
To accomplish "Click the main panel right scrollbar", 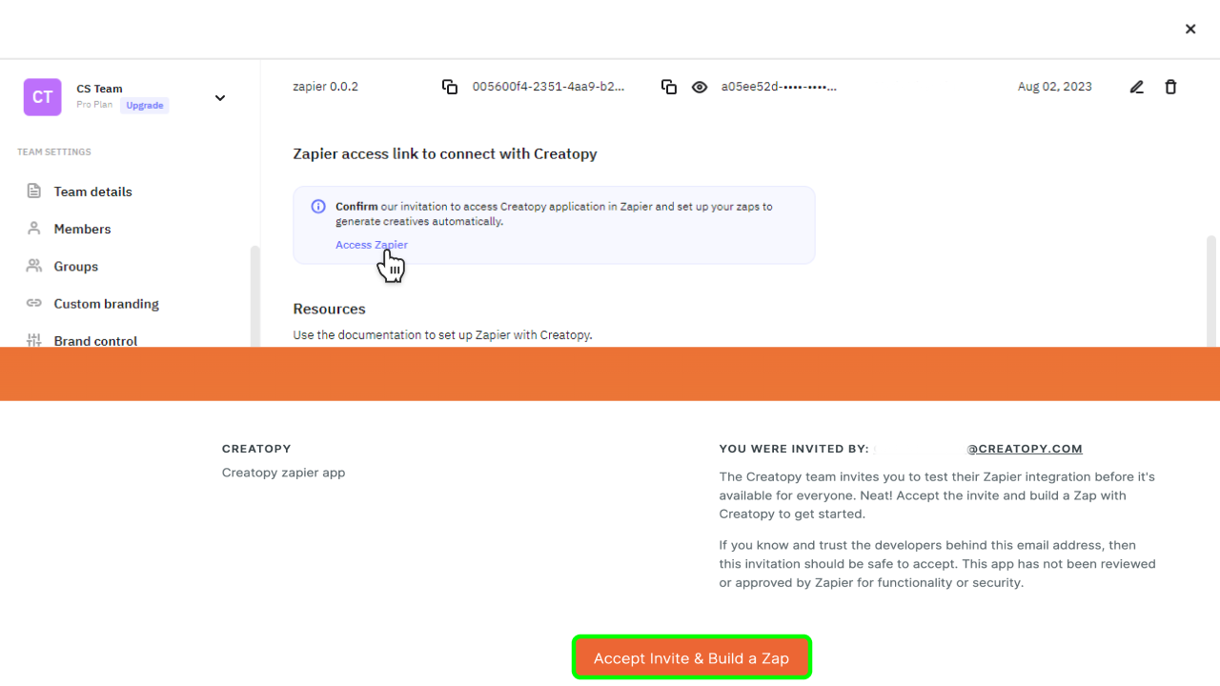I will click(x=1211, y=291).
